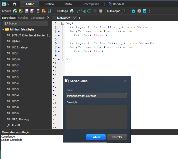
Task: Toggle the breakpoint marker on line 7
Action: point(59,47)
